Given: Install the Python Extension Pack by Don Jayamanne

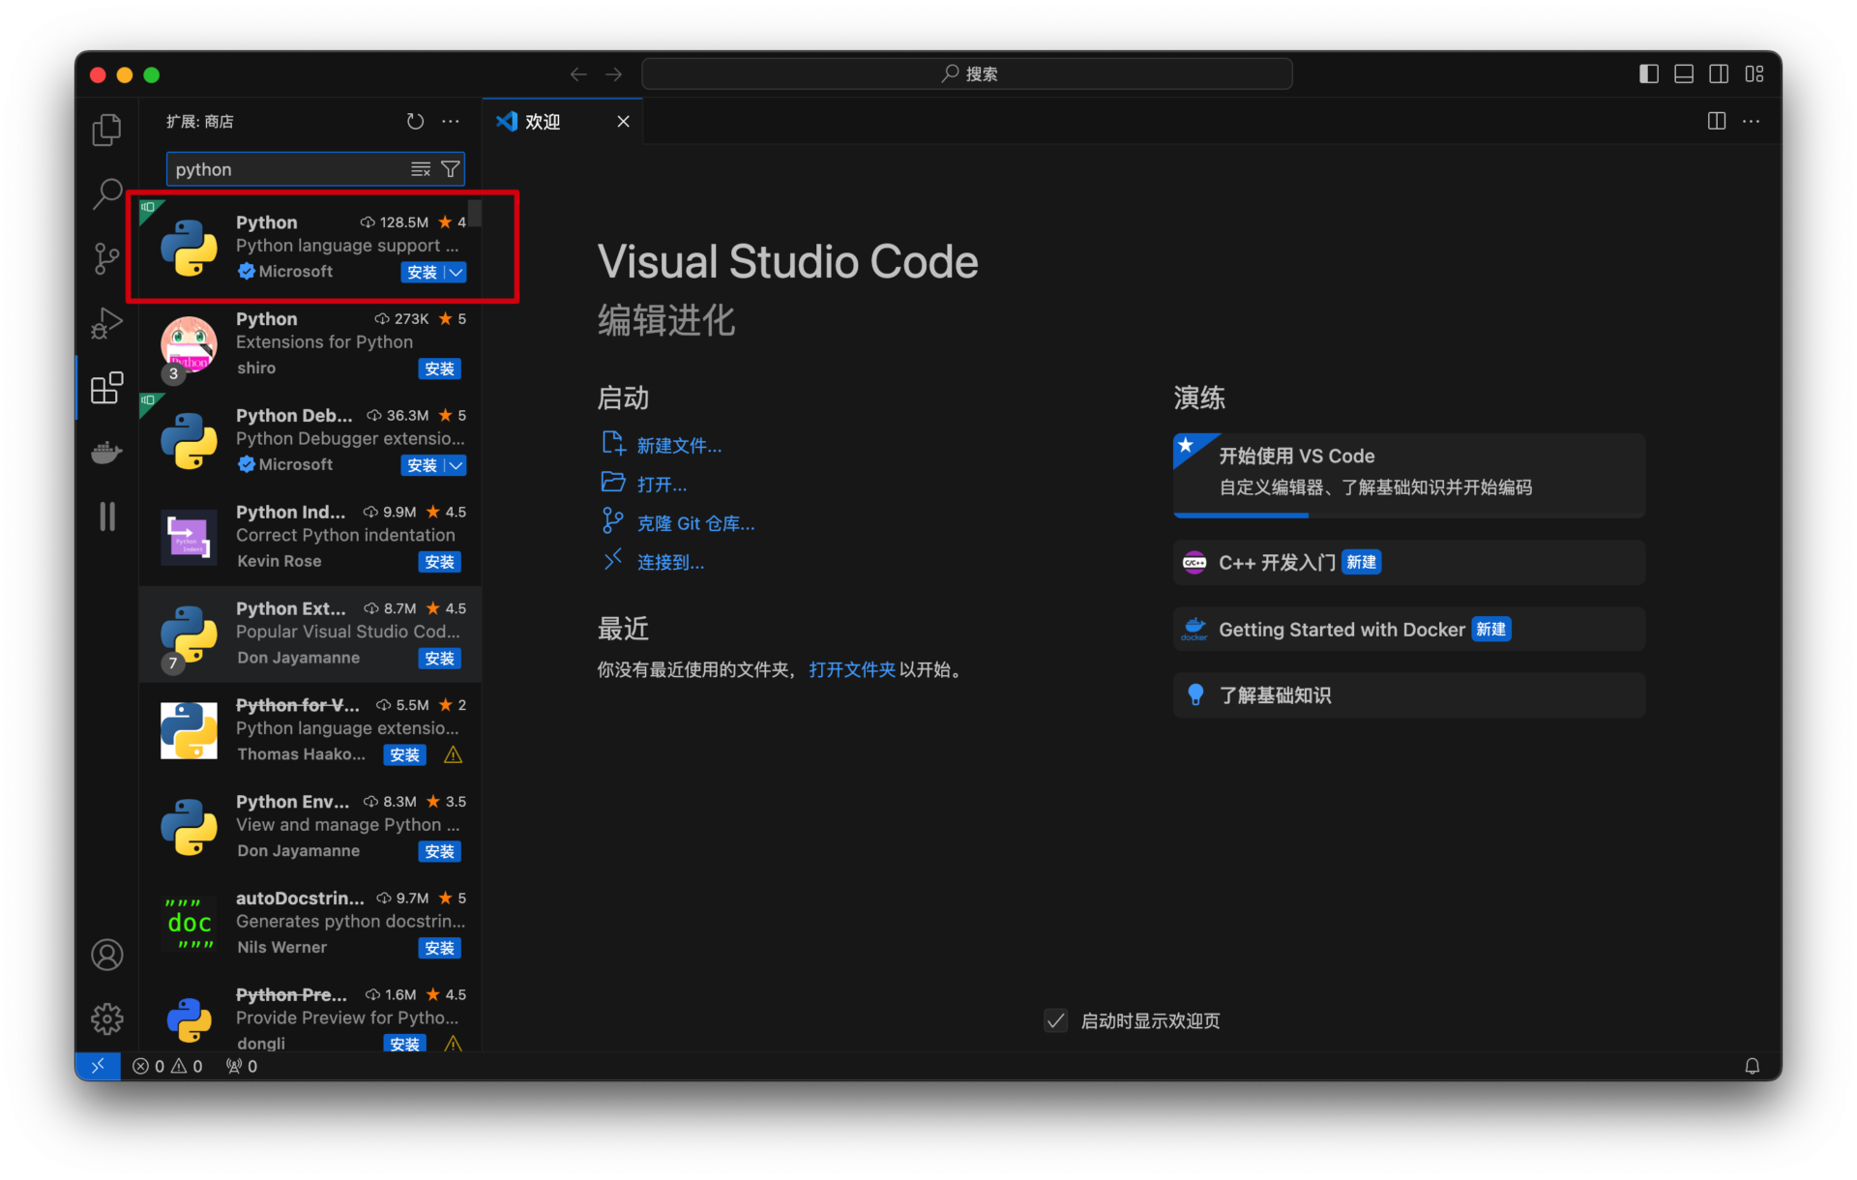Looking at the screenshot, I should tap(439, 659).
